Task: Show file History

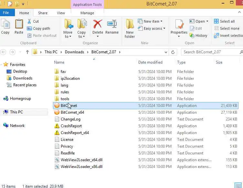Action: point(198,36)
